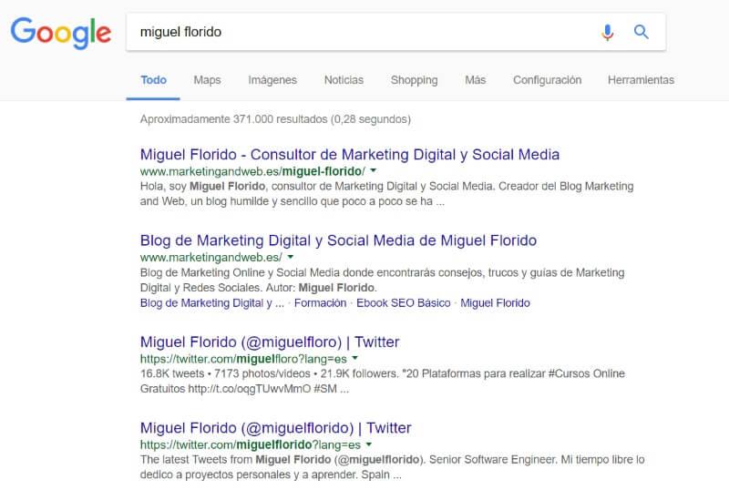The height and width of the screenshot is (500, 729).
Task: Open Herramientas options
Action: [x=641, y=80]
